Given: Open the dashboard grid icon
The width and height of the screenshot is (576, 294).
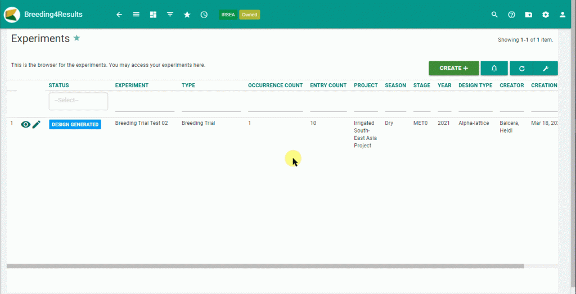Looking at the screenshot, I should (x=153, y=15).
